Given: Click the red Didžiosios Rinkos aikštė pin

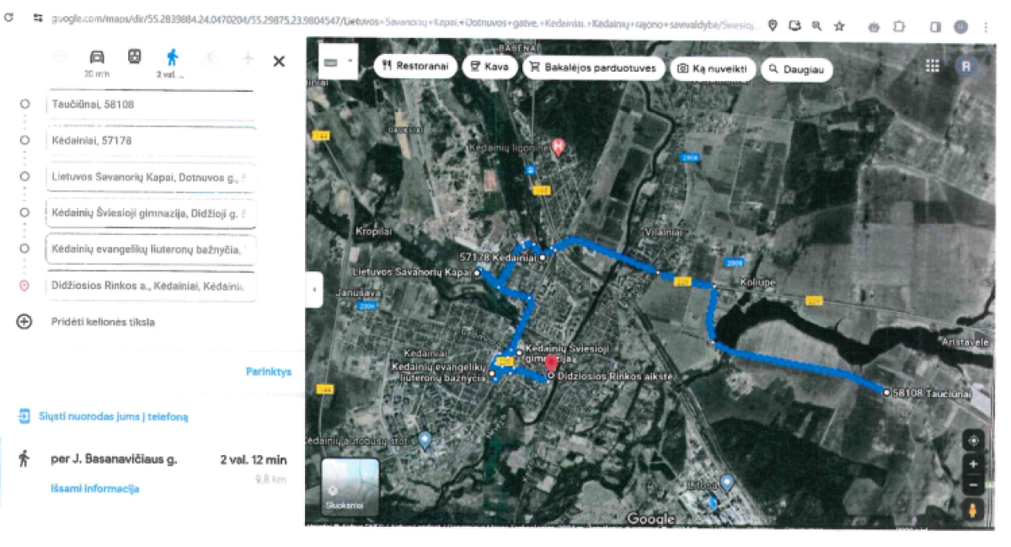Looking at the screenshot, I should pos(551,364).
